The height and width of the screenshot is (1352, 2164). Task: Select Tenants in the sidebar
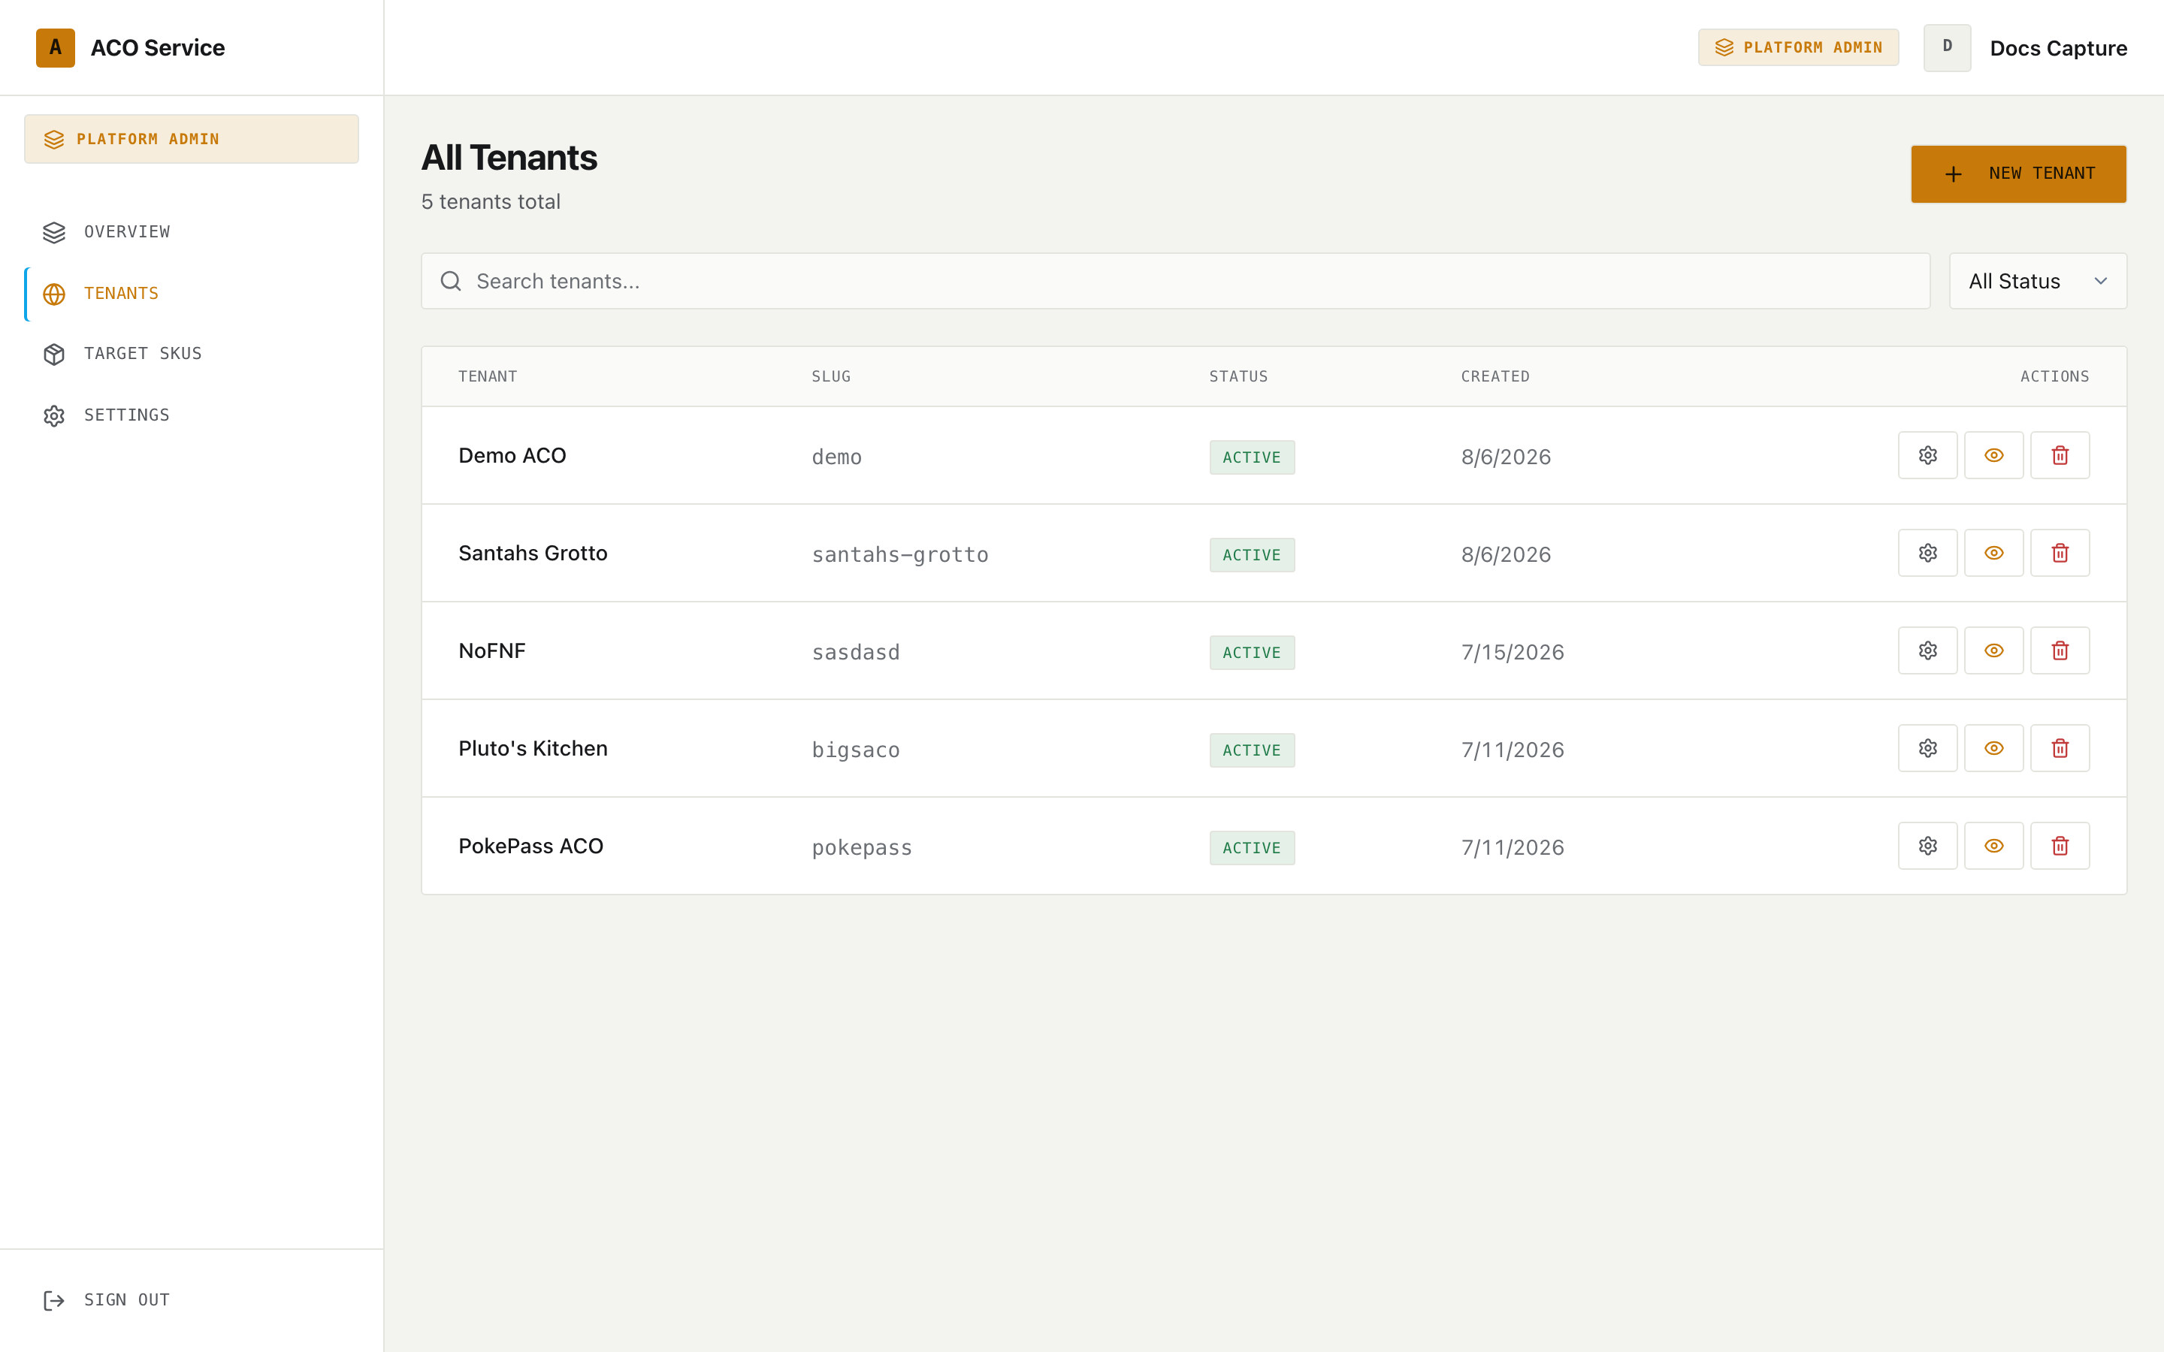[x=192, y=293]
